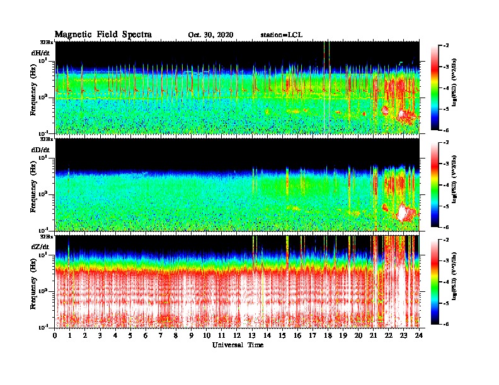Viewport: 499px width, 385px height.
Task: Select the "dD/dt" panel label
Action: (x=40, y=150)
